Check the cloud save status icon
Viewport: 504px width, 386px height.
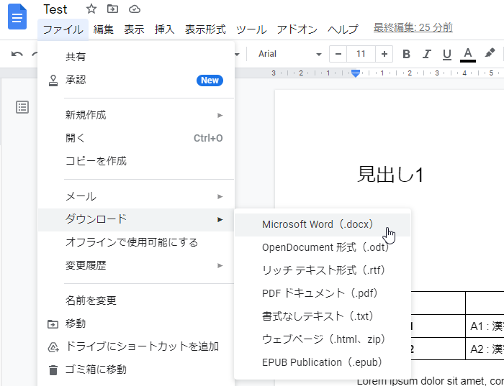pos(134,9)
